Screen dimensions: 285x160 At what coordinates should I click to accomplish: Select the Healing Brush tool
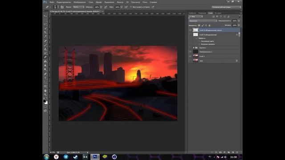45,41
